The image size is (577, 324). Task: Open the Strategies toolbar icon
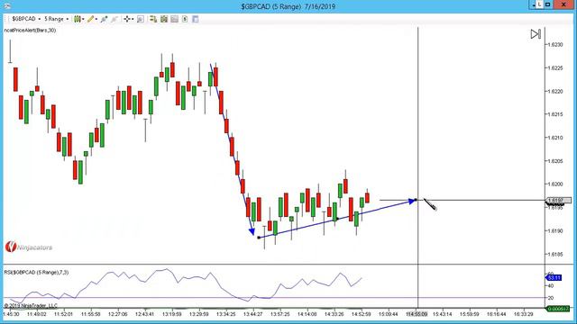185,19
